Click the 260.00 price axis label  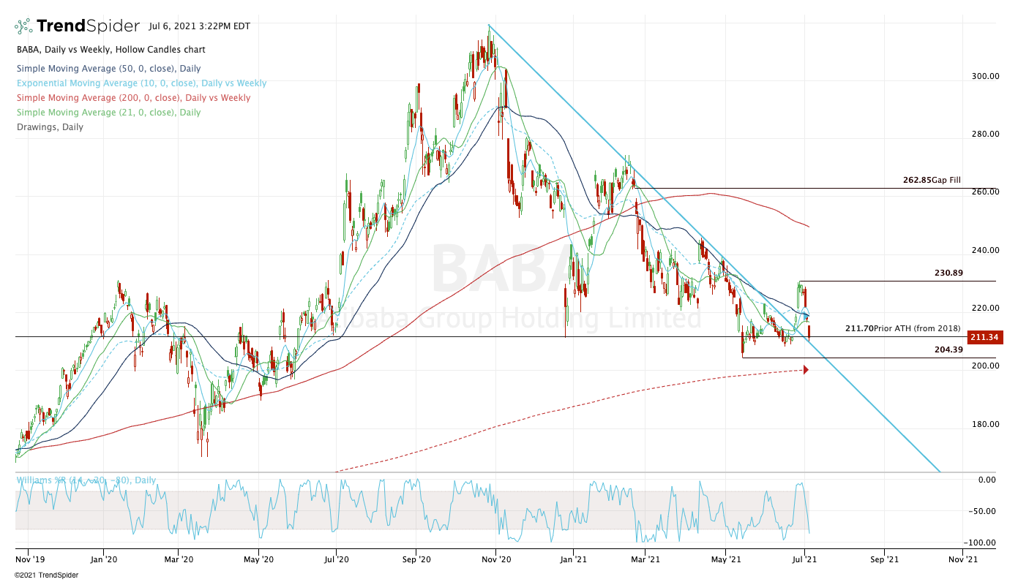[x=984, y=192]
